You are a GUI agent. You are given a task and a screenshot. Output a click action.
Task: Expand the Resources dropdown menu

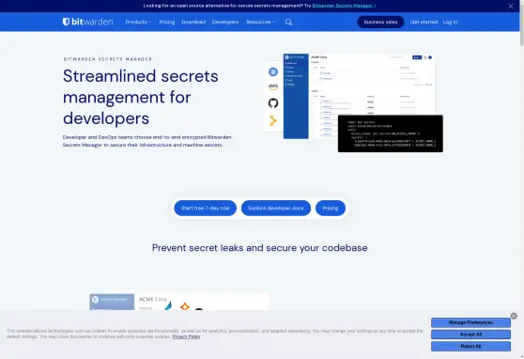click(261, 22)
